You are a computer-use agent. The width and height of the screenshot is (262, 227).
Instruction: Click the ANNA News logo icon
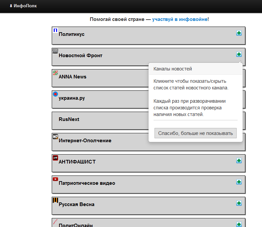point(55,73)
